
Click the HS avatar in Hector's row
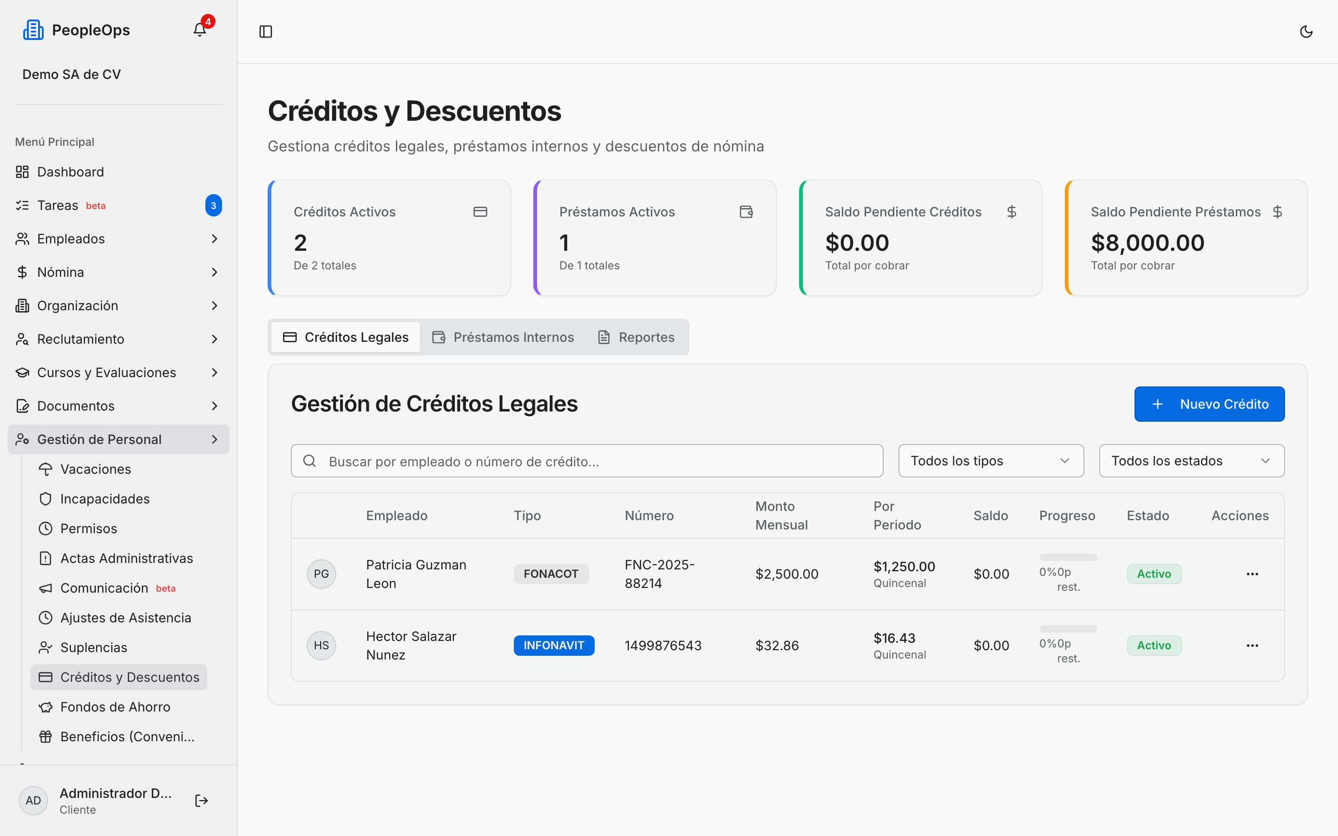pyautogui.click(x=321, y=645)
